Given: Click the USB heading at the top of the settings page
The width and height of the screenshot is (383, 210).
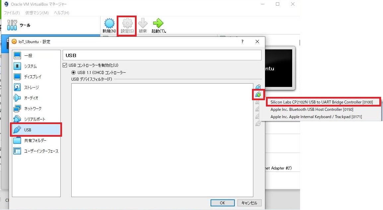Looking at the screenshot, I should [71, 55].
